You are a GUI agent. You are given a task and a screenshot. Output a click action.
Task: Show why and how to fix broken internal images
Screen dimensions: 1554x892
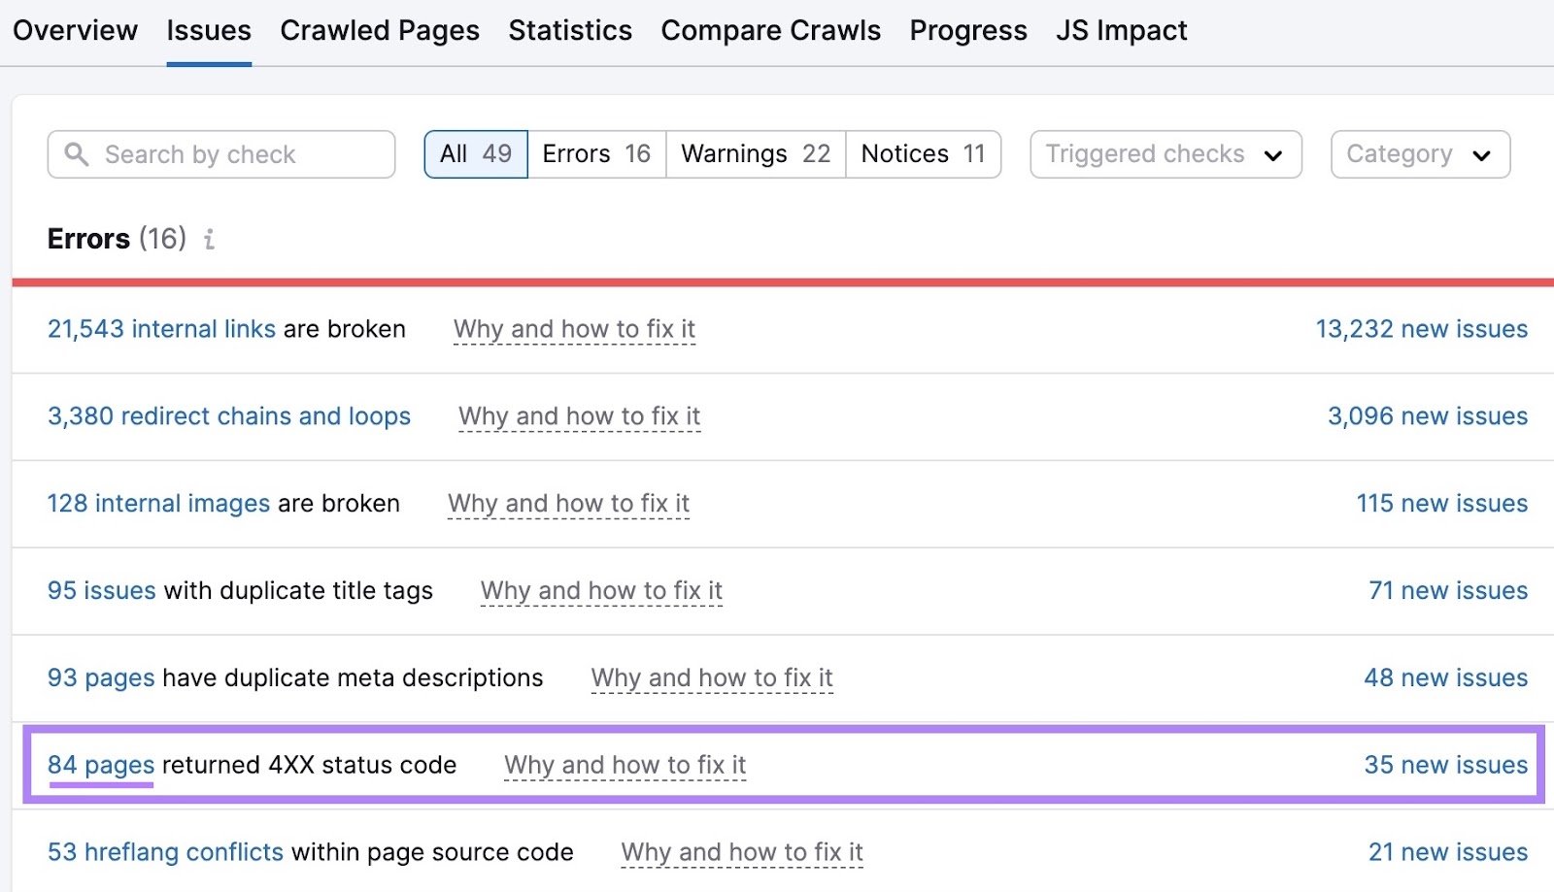568,504
